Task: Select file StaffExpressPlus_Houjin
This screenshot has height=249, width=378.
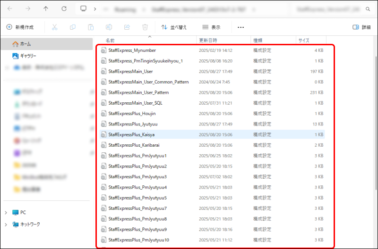Action: [132, 114]
